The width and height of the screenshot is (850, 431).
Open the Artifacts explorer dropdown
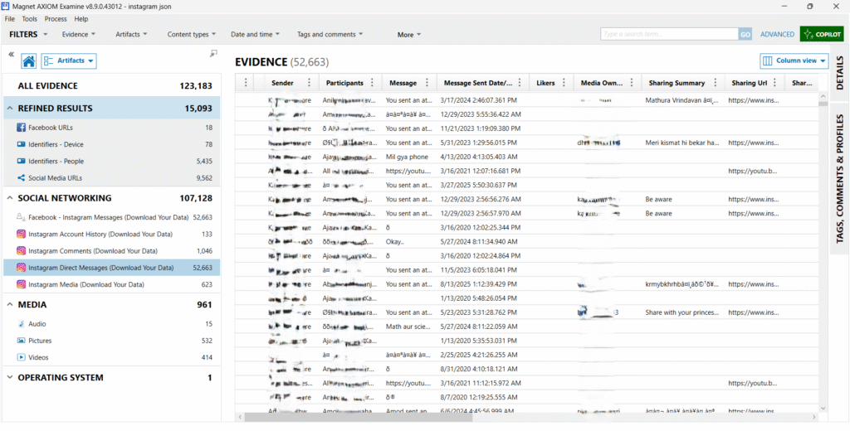69,61
